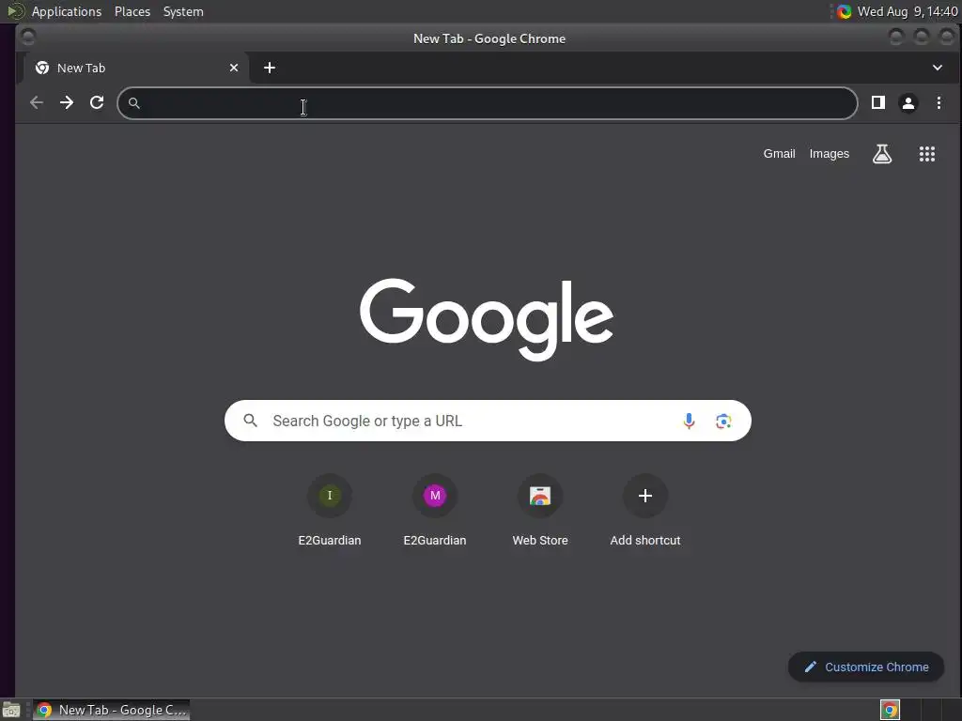
Task: Focus the Chrome address bar
Action: point(488,103)
